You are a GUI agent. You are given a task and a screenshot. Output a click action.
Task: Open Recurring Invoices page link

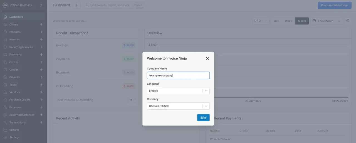21,47
